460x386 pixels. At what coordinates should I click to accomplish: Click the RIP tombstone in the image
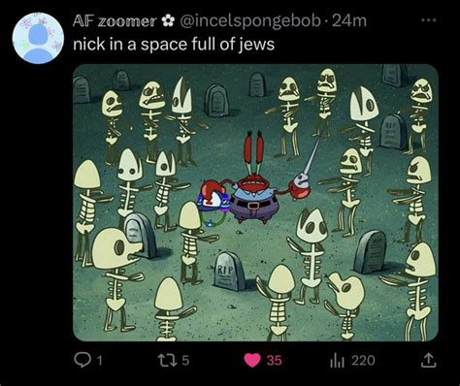click(229, 272)
